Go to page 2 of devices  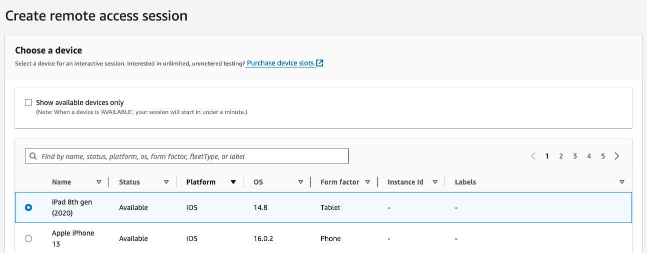tap(561, 156)
